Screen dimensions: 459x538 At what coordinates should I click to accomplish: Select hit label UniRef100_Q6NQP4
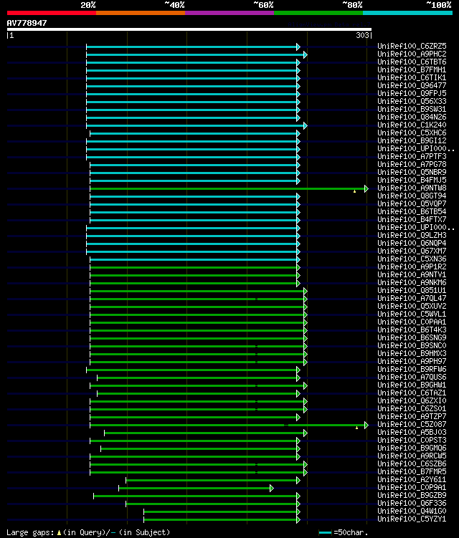click(412, 244)
